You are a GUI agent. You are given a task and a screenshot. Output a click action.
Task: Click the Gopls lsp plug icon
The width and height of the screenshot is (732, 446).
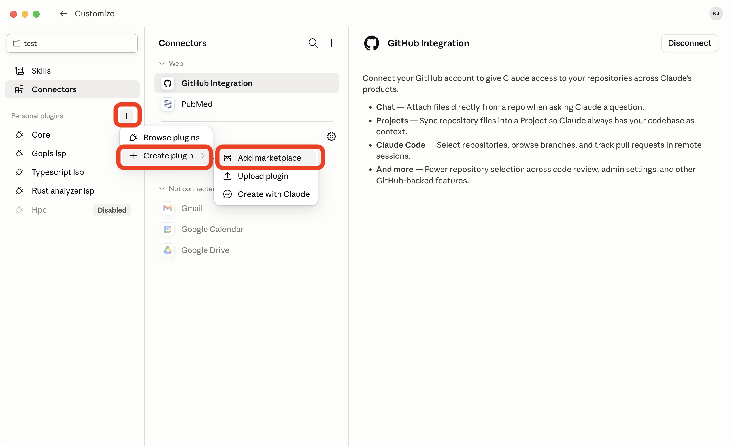(19, 153)
